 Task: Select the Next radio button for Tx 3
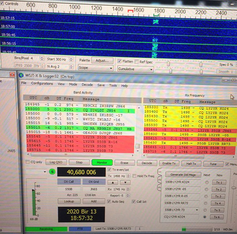(x=206, y=196)
